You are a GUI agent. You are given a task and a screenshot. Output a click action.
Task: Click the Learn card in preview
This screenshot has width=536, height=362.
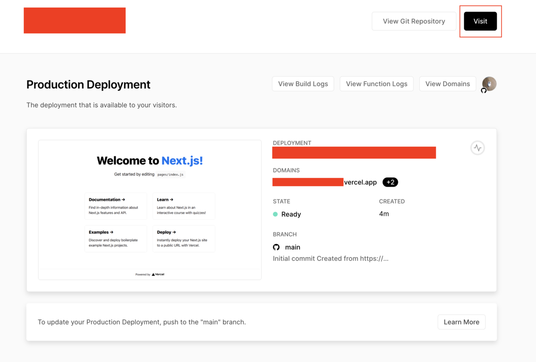pyautogui.click(x=184, y=206)
